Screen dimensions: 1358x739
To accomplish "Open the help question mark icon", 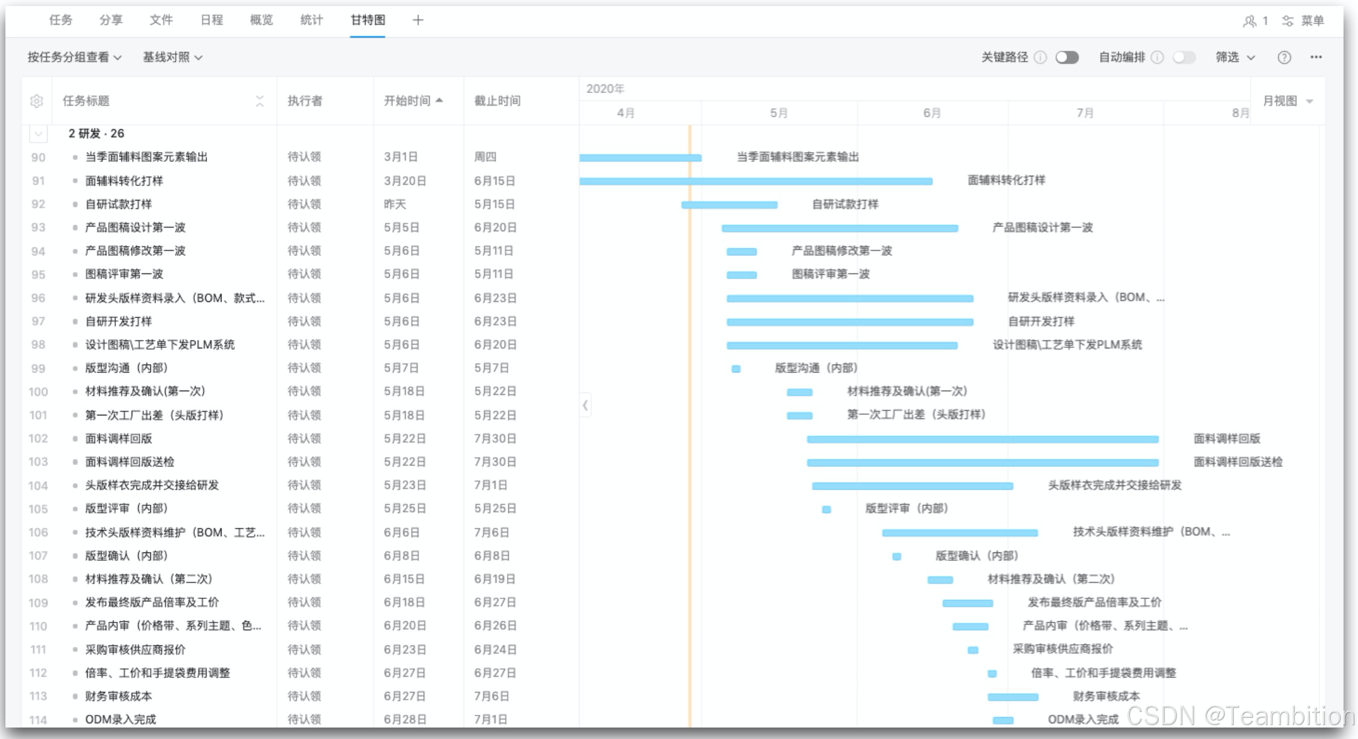I will pyautogui.click(x=1284, y=57).
